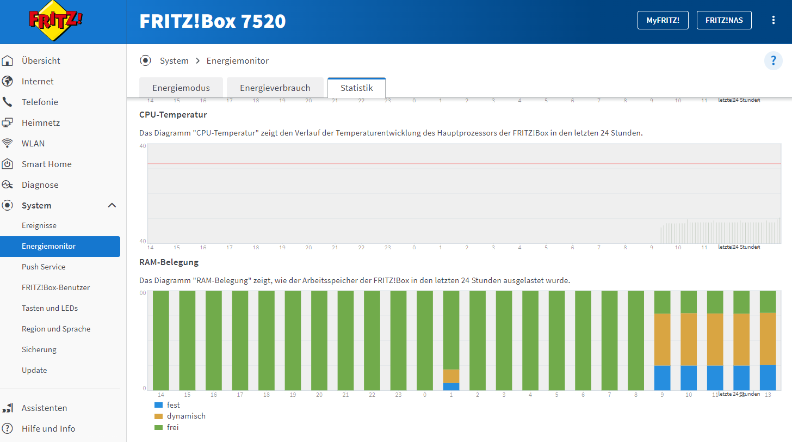The width and height of the screenshot is (792, 442).
Task: Click the RAM bar for hour 1
Action: (451, 340)
